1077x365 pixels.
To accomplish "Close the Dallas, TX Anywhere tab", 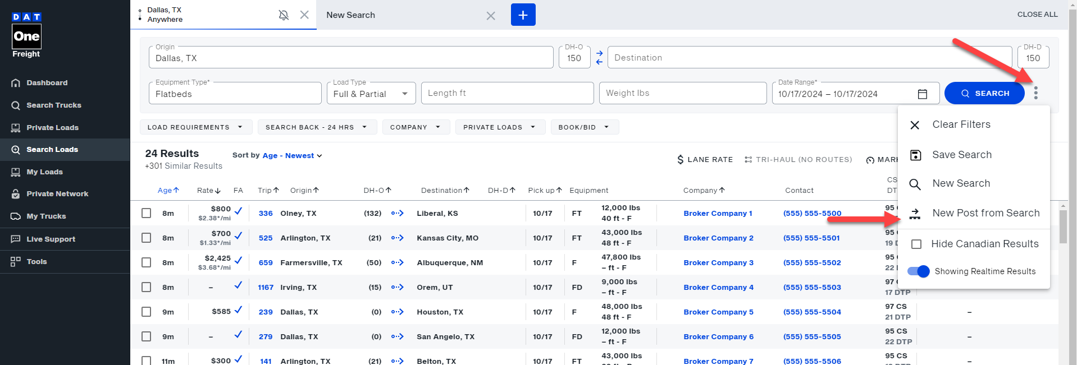I will [x=304, y=15].
